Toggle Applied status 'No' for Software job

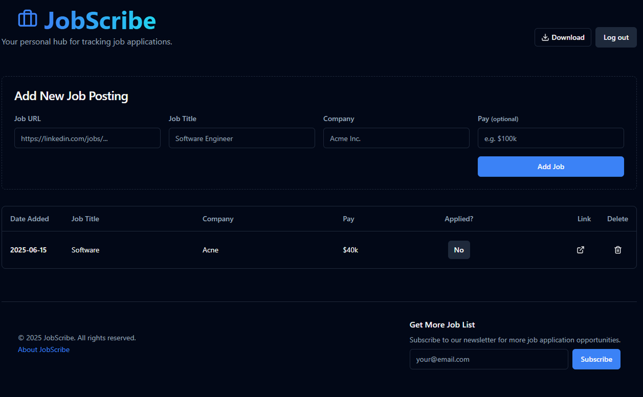click(x=459, y=250)
